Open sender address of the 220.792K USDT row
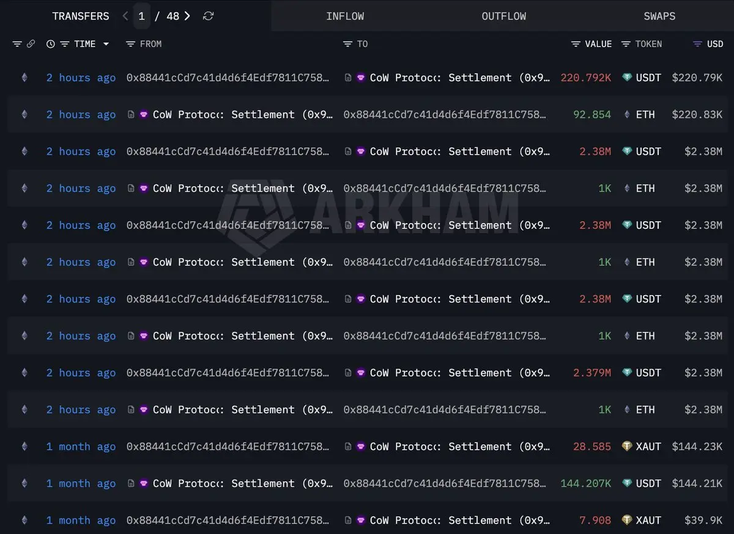Image resolution: width=734 pixels, height=534 pixels. [228, 78]
